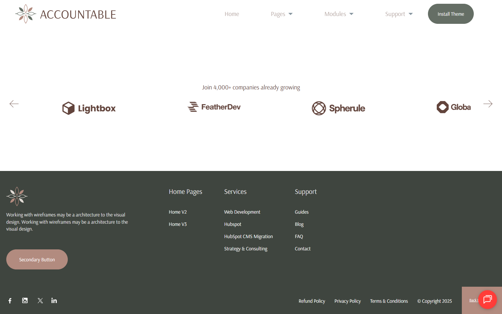Advance carousel with right arrow
The width and height of the screenshot is (502, 314).
coord(488,104)
